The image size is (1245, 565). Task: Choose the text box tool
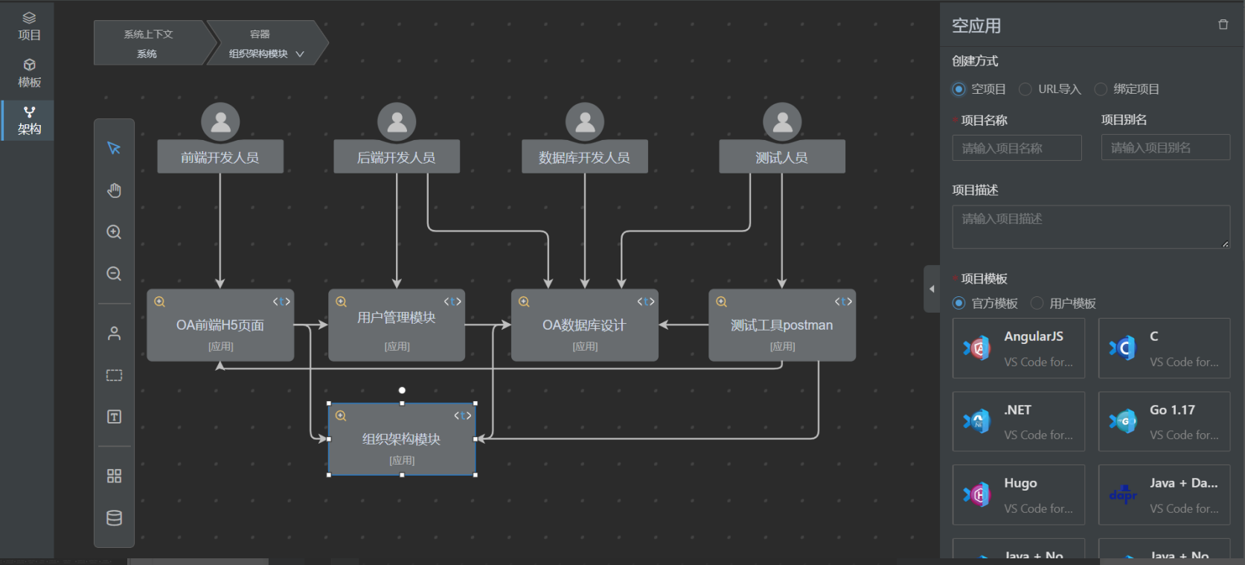[x=114, y=417]
